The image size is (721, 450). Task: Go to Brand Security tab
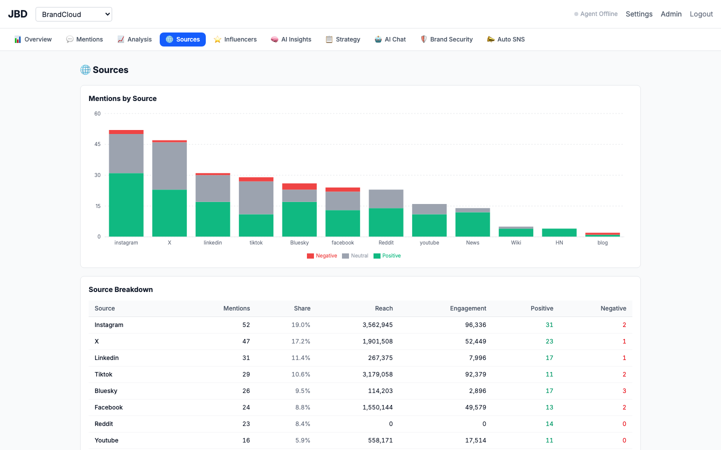(x=446, y=39)
